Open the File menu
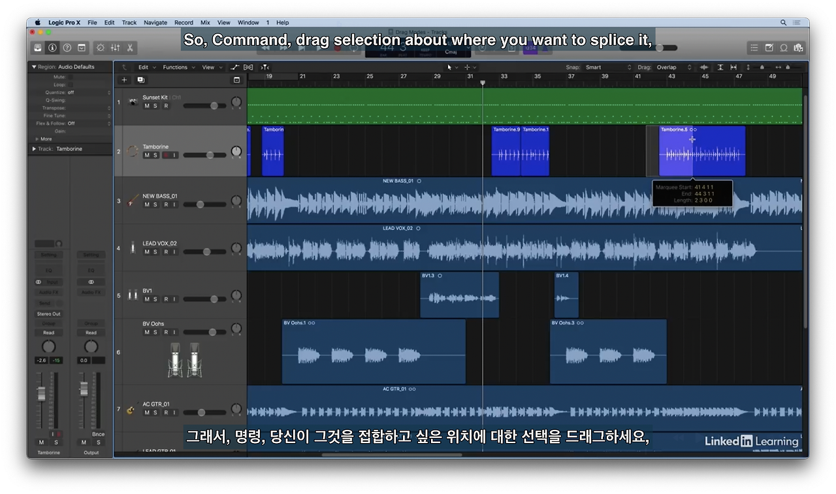Screen dimensions: 836x494 coord(92,22)
